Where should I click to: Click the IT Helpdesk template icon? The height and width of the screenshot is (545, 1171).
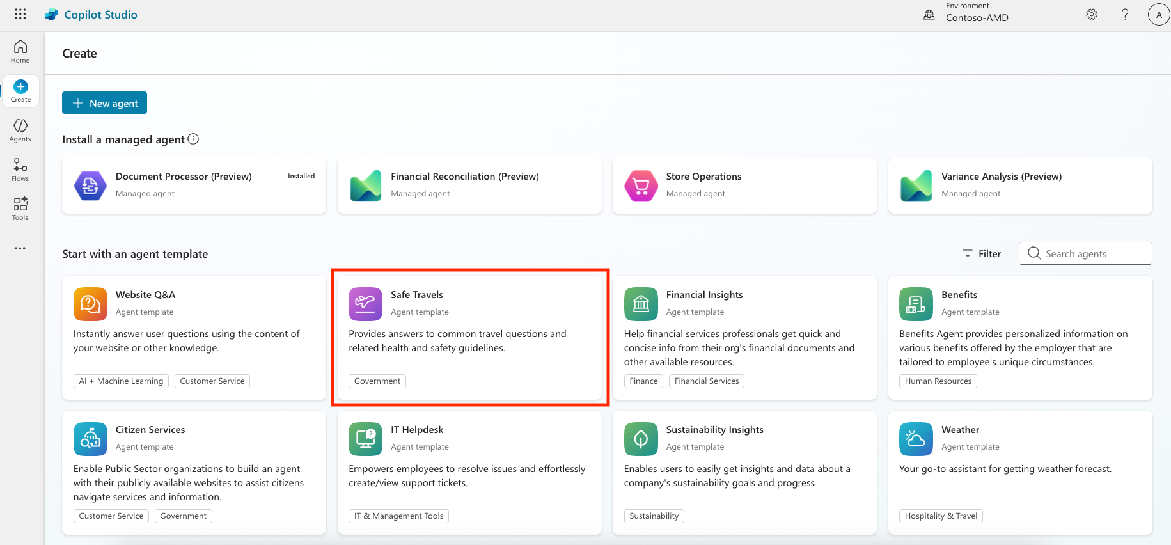point(365,439)
